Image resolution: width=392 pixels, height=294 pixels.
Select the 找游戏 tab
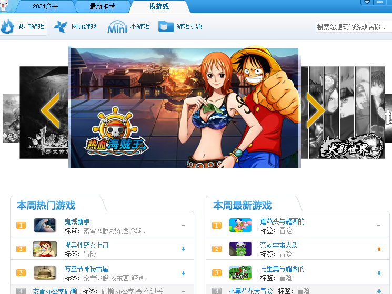point(159,6)
